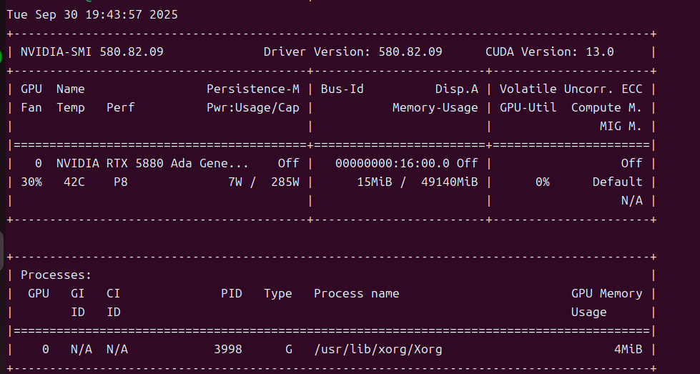Click the temperature value '42C'
Viewport: 700px width, 374px height.
(x=74, y=182)
